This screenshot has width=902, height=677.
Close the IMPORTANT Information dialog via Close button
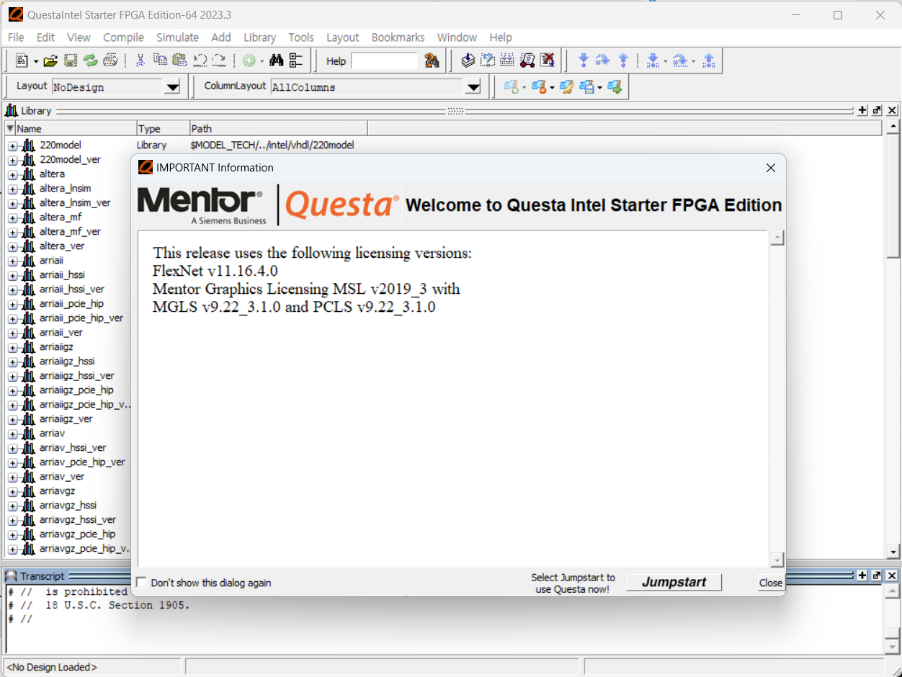(x=770, y=583)
